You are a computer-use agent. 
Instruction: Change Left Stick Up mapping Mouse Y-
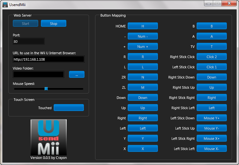click(212, 128)
